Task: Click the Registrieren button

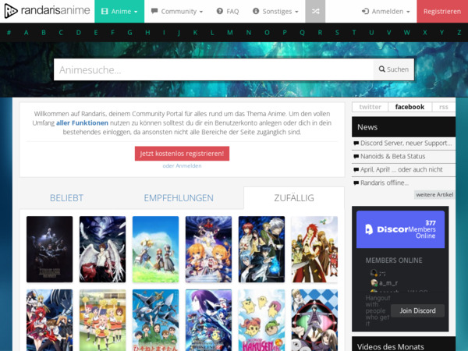Action: [x=442, y=12]
